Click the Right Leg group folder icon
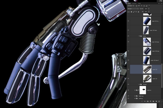Screen dimensions: 163x108 [137, 96]
